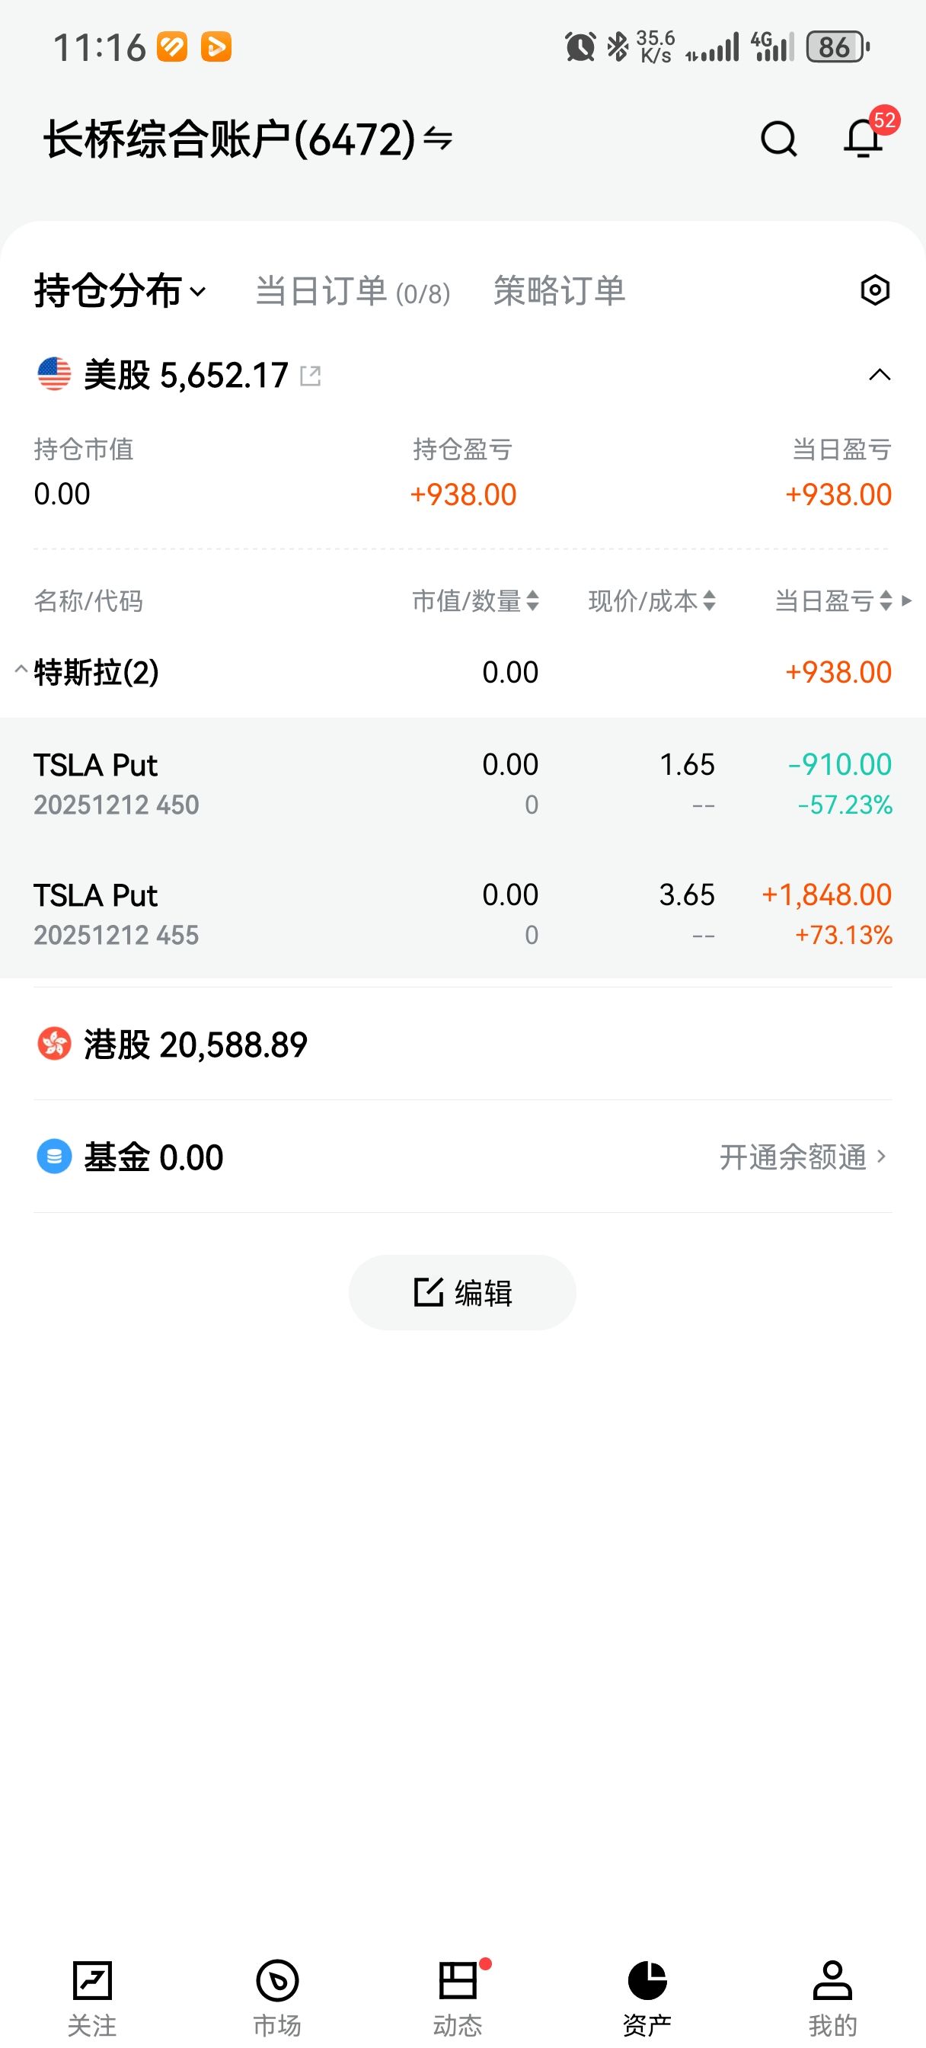This screenshot has width=926, height=2048.
Task: Open the hexagon settings icon
Action: click(874, 290)
